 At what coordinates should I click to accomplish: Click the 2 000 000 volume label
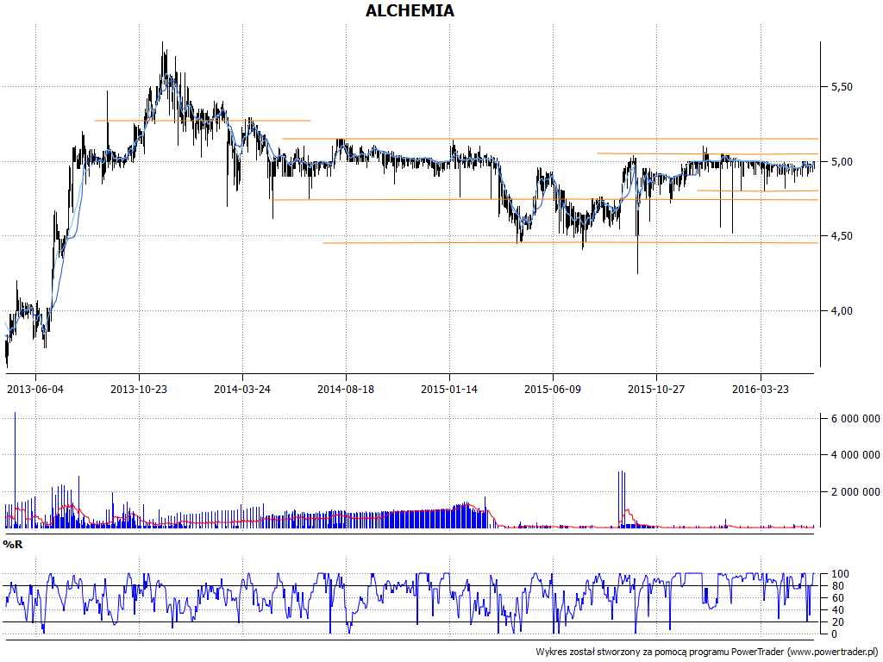[x=855, y=492]
